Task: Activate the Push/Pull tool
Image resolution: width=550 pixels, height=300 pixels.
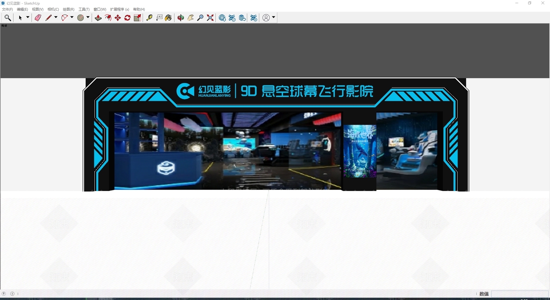Action: click(x=98, y=18)
